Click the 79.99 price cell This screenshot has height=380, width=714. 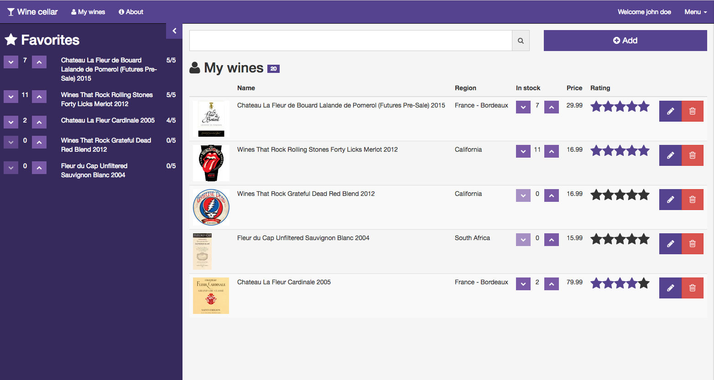pos(574,282)
